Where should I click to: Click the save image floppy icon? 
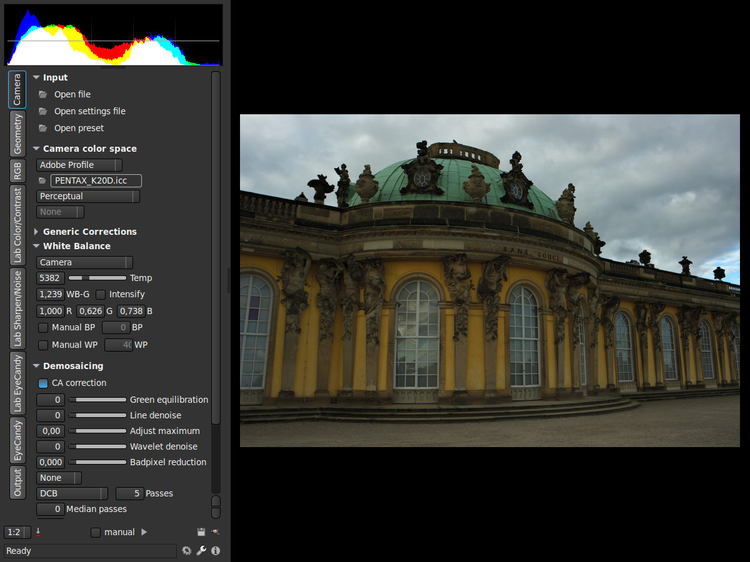(x=201, y=532)
